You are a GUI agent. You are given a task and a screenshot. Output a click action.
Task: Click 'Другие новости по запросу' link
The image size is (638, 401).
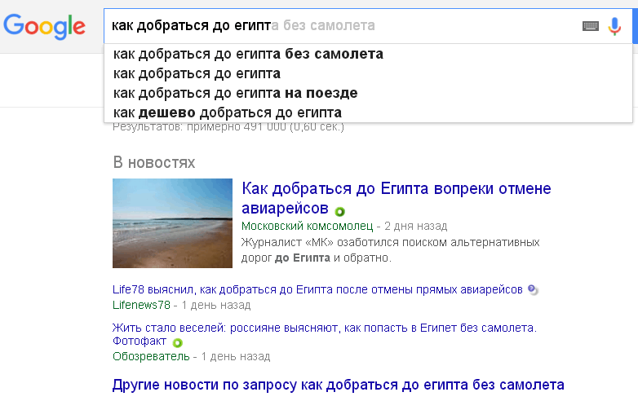click(x=337, y=384)
